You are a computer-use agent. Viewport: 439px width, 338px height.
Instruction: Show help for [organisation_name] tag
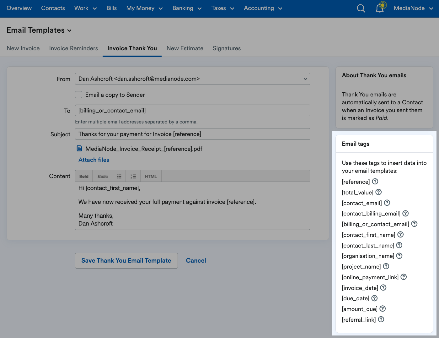(x=399, y=256)
